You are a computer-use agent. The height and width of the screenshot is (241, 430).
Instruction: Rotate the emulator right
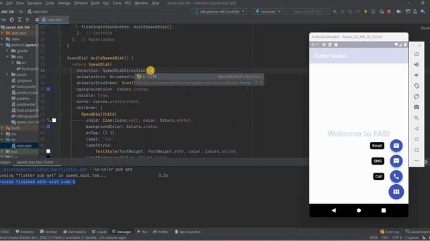tap(417, 96)
